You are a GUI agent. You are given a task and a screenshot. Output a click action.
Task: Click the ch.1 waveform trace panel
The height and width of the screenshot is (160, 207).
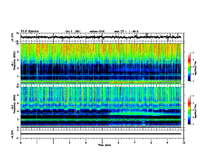click(x=102, y=37)
